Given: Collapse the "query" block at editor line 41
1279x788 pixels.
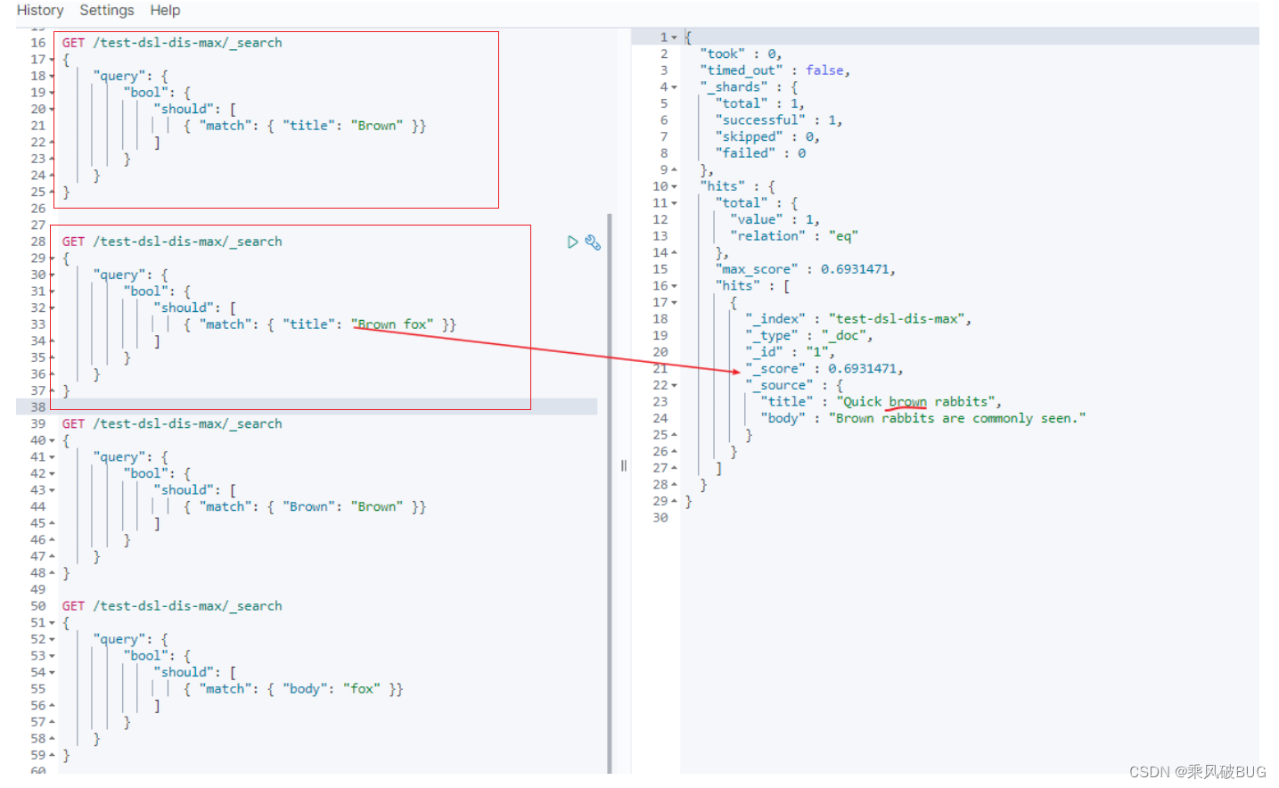Looking at the screenshot, I should pyautogui.click(x=52, y=457).
